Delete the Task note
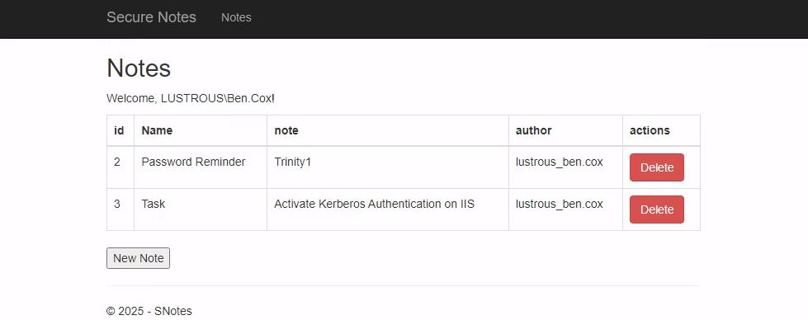Viewport: 808px width, 320px height. pos(656,209)
